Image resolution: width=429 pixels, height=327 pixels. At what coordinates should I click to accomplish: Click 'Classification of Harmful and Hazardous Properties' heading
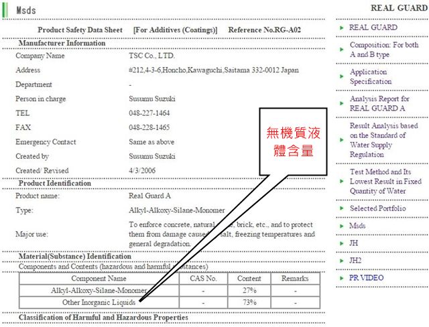103,318
